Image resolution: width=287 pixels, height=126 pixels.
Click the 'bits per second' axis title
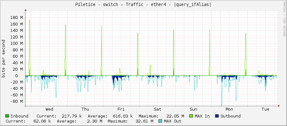coord(3,59)
